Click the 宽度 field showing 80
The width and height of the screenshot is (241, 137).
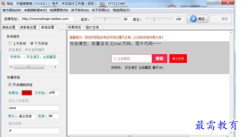54,116
